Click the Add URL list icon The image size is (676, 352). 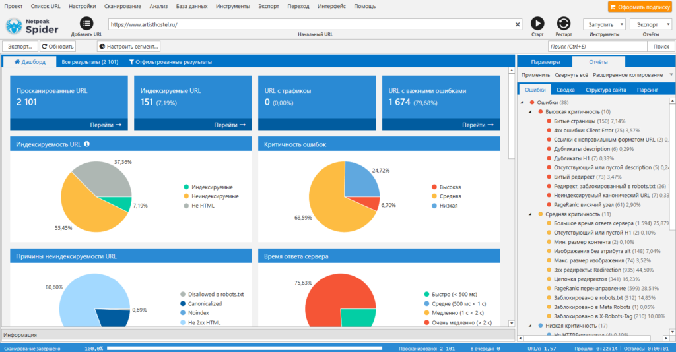pos(86,24)
